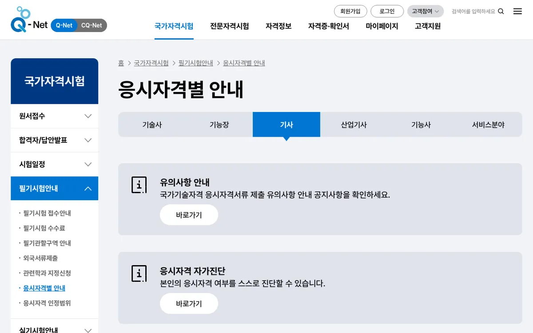Open the 자격정보 main menu
533x333 pixels.
coord(278,26)
